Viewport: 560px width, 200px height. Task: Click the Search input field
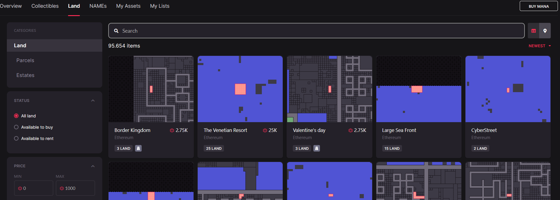(x=316, y=31)
